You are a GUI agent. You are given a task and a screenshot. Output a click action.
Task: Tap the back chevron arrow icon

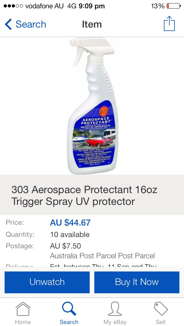point(8,24)
